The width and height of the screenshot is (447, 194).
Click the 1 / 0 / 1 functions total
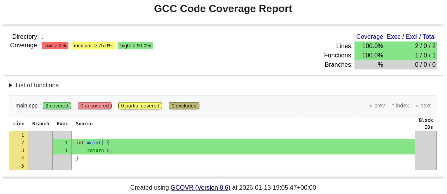pyautogui.click(x=411, y=55)
